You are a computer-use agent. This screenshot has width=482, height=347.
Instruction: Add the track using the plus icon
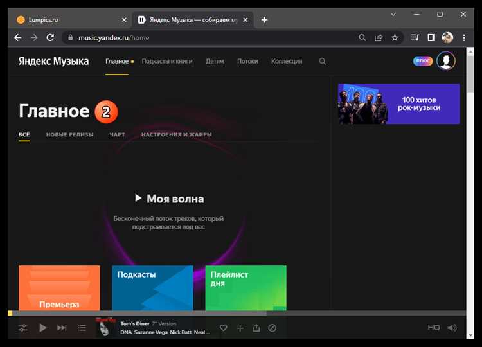pos(240,328)
